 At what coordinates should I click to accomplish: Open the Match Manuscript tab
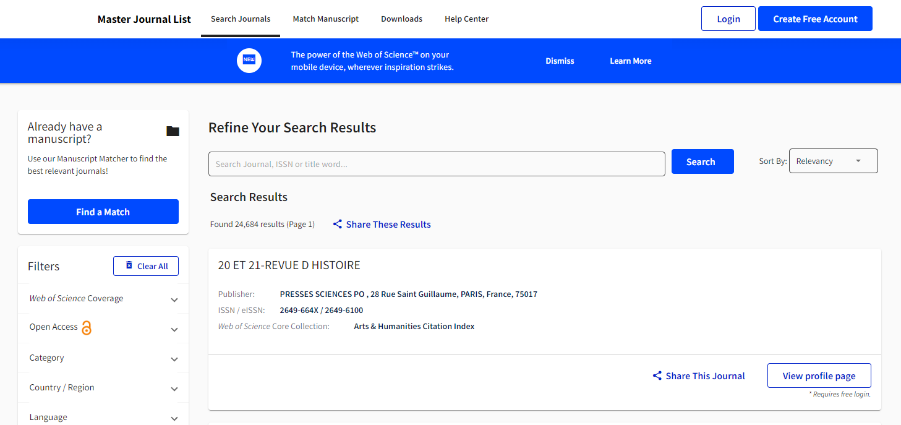tap(326, 19)
